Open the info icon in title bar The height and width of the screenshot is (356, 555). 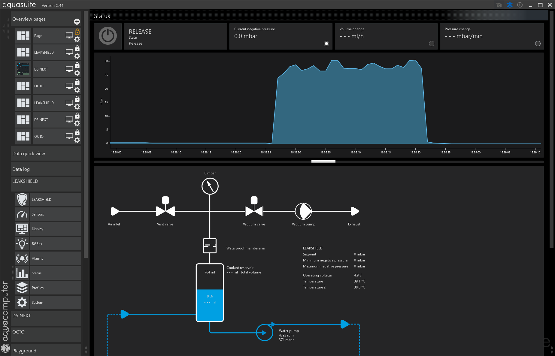(520, 5)
